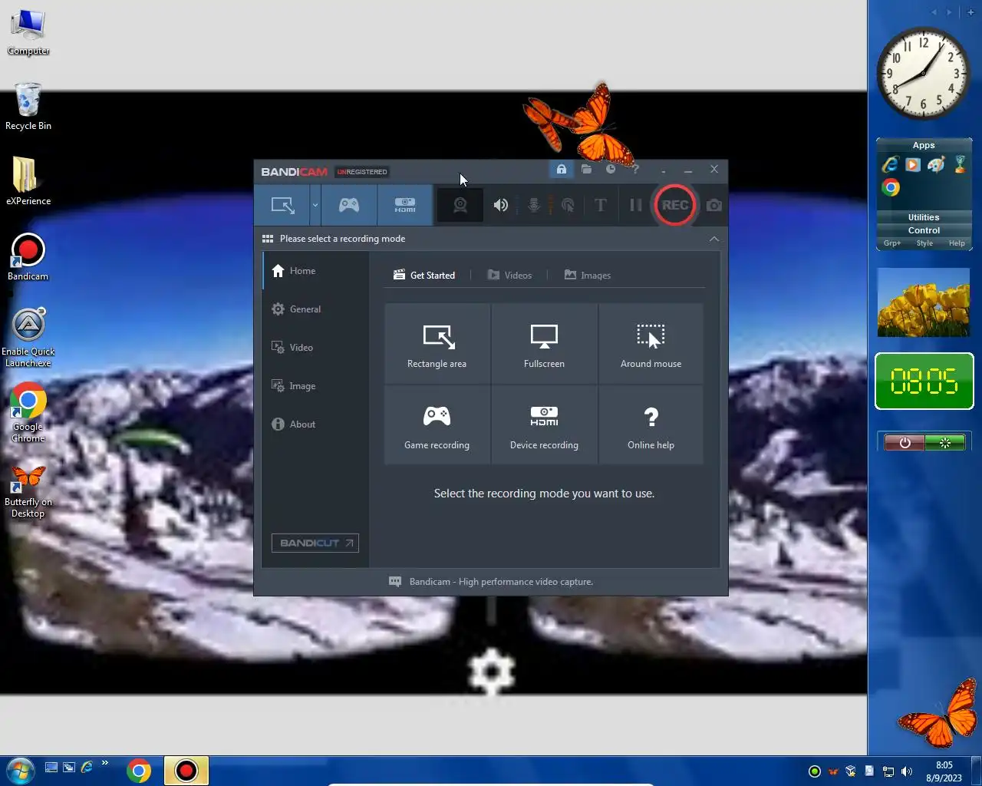Screen dimensions: 982x786
Task: Choose the Around mouse recording tile
Action: pos(651,344)
